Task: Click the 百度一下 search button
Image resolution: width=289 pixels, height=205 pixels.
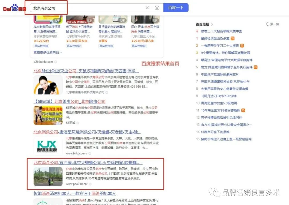Action: click(x=176, y=8)
